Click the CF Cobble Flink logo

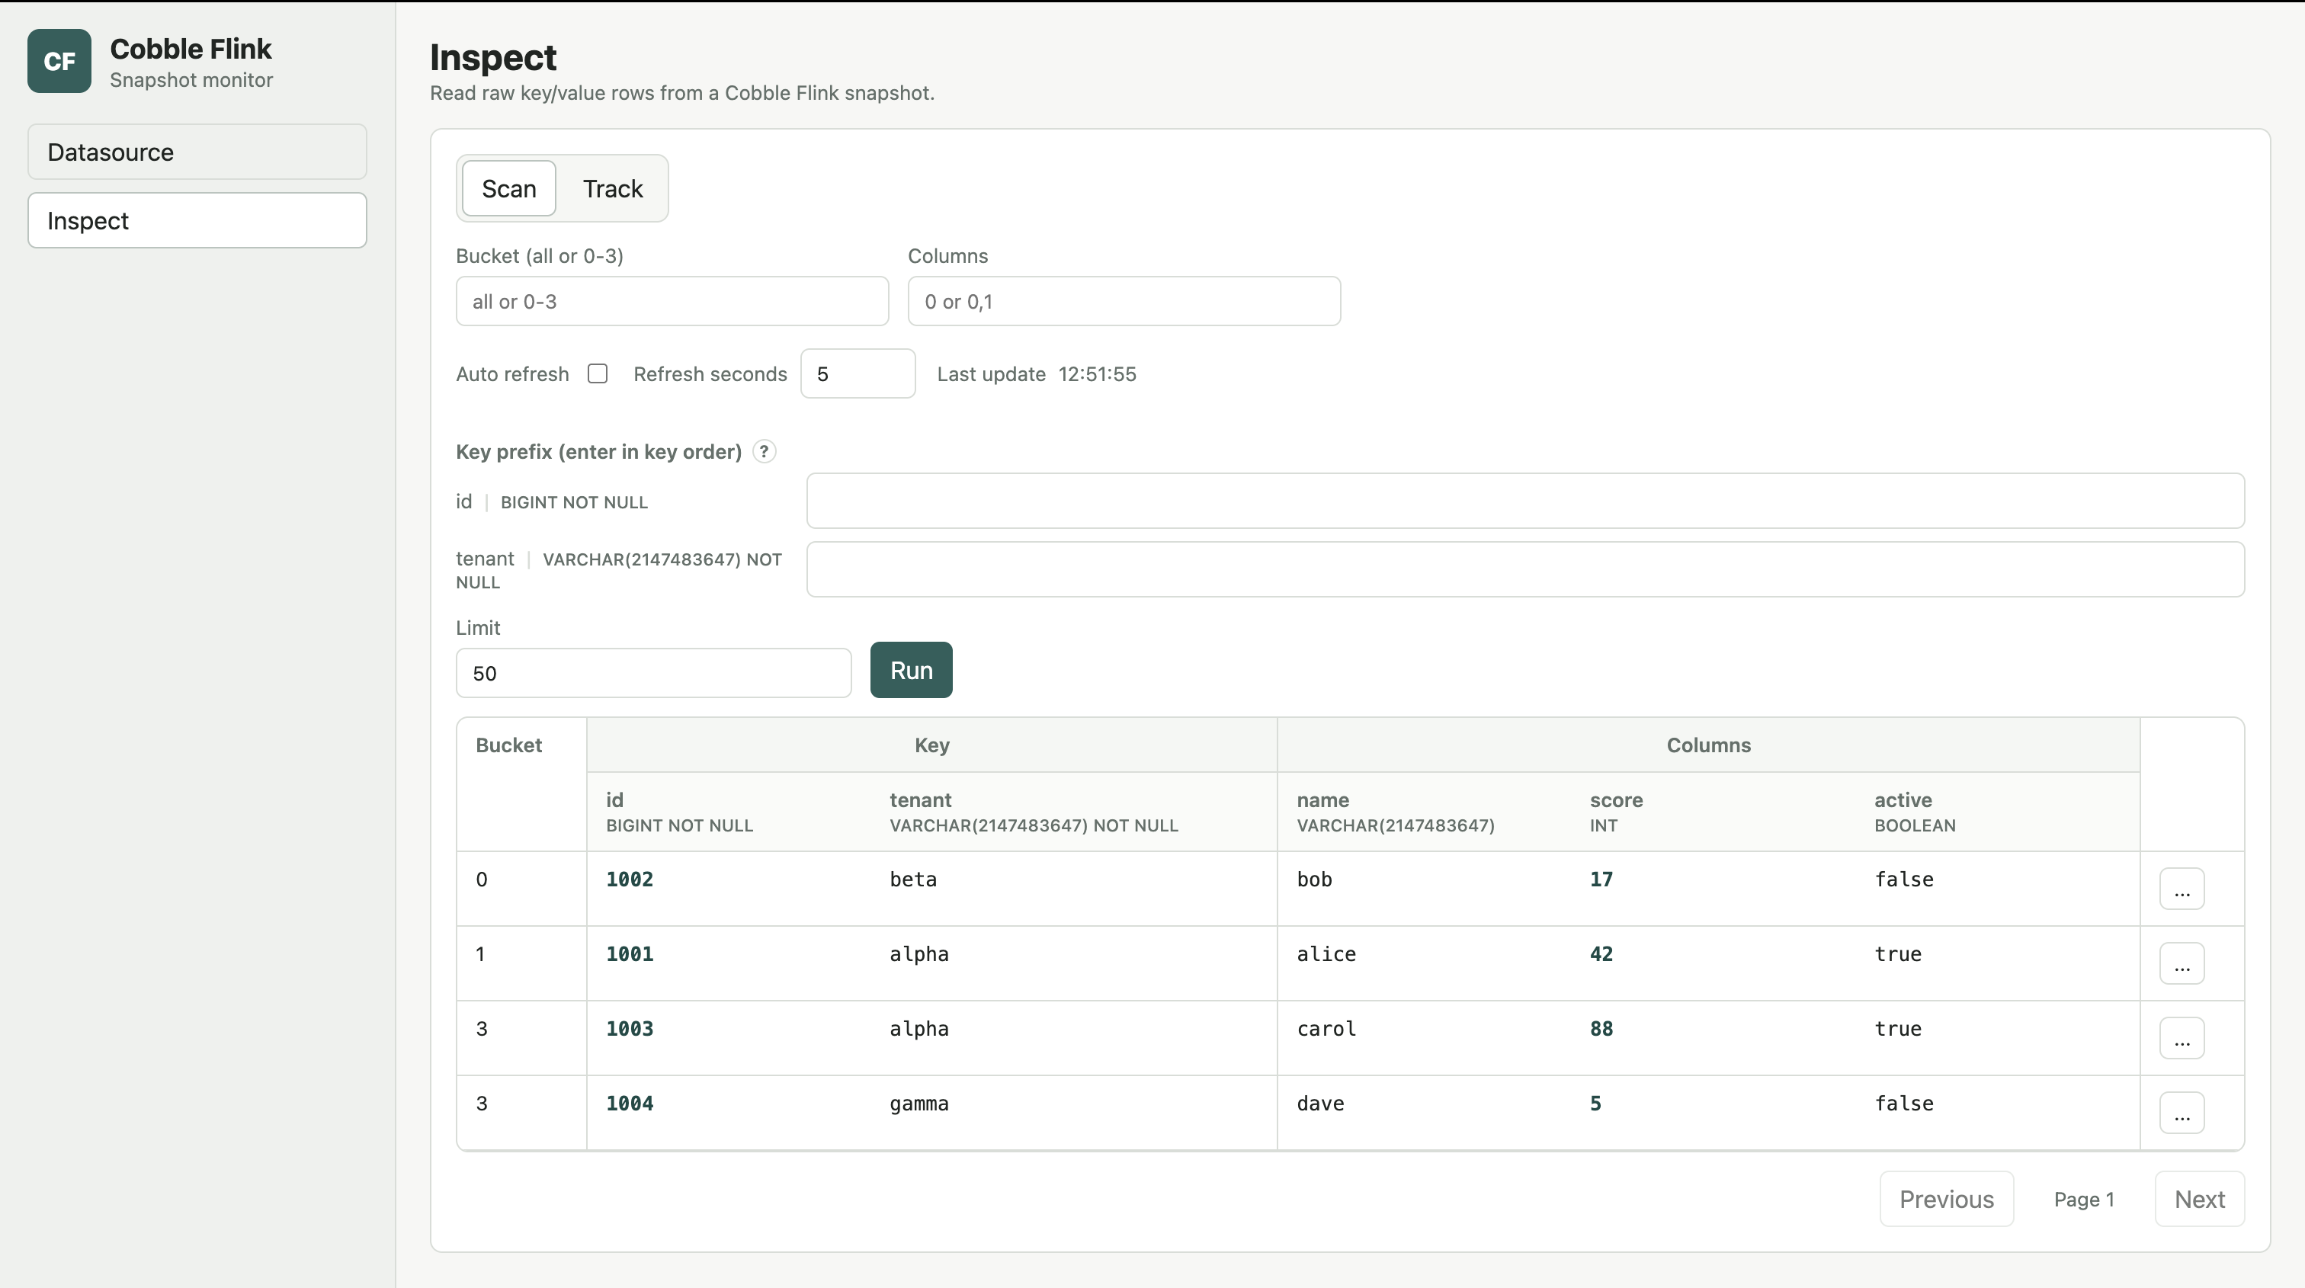pos(59,61)
